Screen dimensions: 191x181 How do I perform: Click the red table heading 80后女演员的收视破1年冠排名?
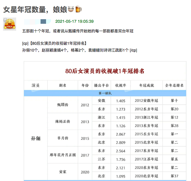point(105,71)
